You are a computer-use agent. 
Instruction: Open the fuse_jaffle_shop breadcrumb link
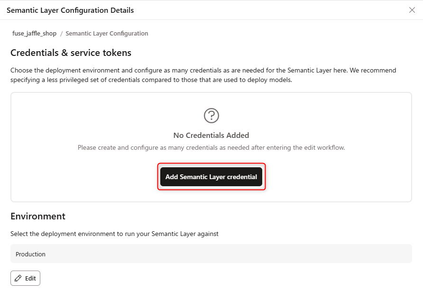(34, 34)
